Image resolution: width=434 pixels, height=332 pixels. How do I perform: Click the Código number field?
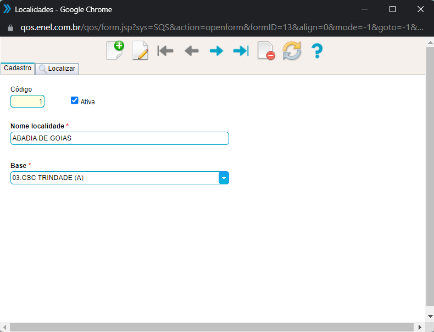pyautogui.click(x=27, y=102)
